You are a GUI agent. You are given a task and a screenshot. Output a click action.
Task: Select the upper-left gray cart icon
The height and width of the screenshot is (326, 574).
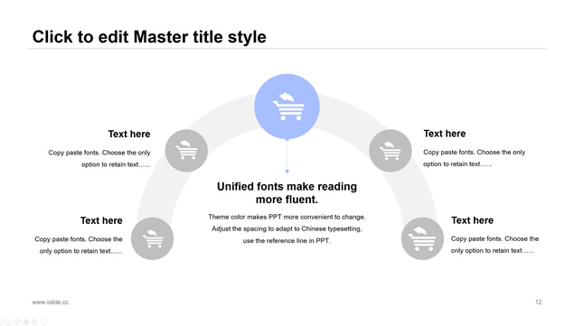[x=186, y=151]
